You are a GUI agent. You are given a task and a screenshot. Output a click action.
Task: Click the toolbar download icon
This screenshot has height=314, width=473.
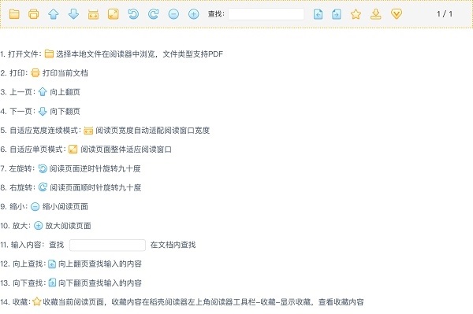tap(375, 14)
